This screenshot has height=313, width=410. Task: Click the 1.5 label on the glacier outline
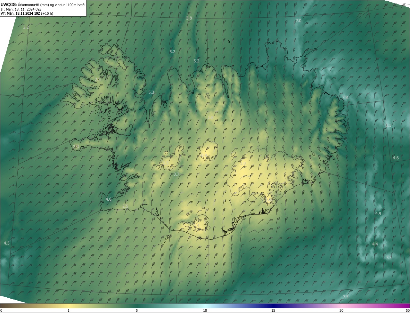tap(165, 163)
